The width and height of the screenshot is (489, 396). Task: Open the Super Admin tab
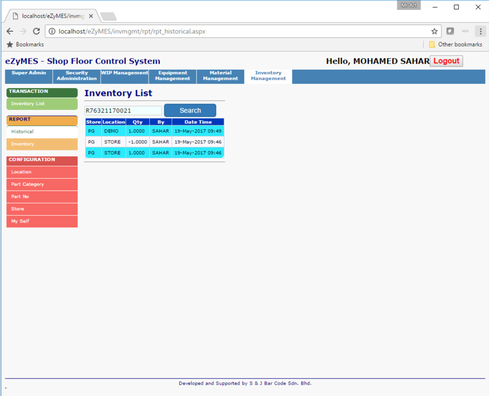[29, 73]
